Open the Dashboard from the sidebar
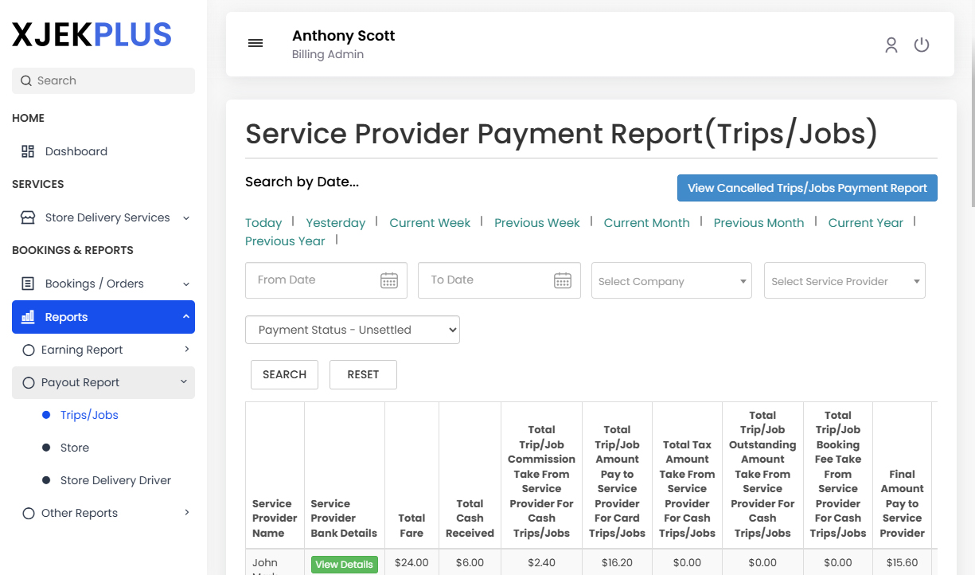Image resolution: width=975 pixels, height=575 pixels. pyautogui.click(x=76, y=151)
